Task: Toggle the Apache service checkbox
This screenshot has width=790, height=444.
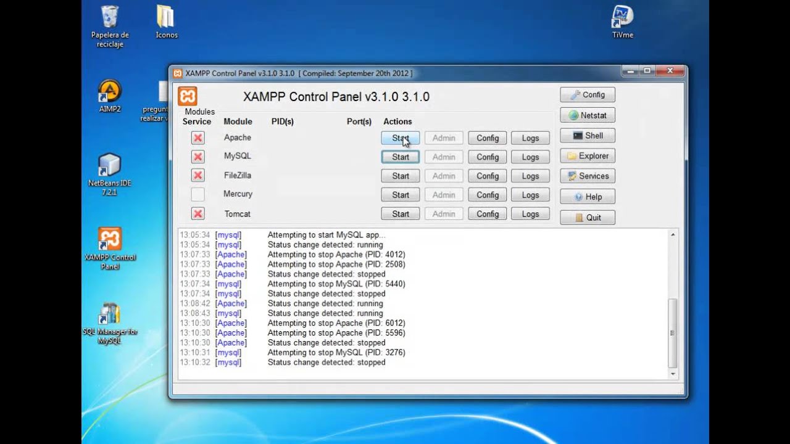Action: (197, 138)
